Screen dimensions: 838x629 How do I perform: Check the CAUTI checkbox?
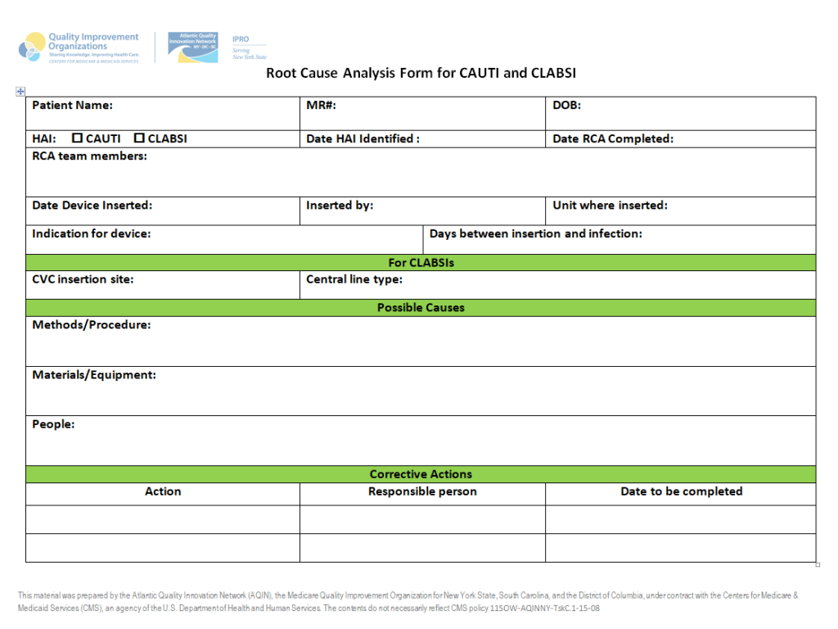coord(78,138)
